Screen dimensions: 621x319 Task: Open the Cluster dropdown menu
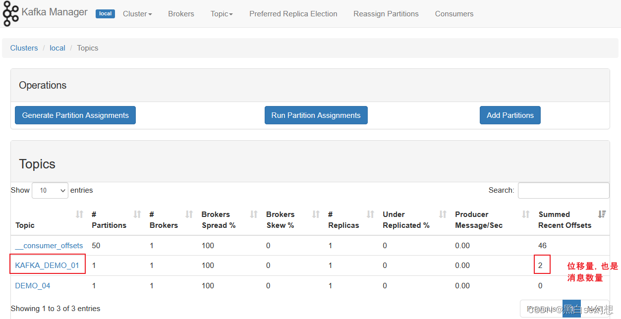137,14
